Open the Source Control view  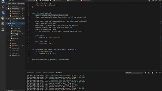[3, 12]
